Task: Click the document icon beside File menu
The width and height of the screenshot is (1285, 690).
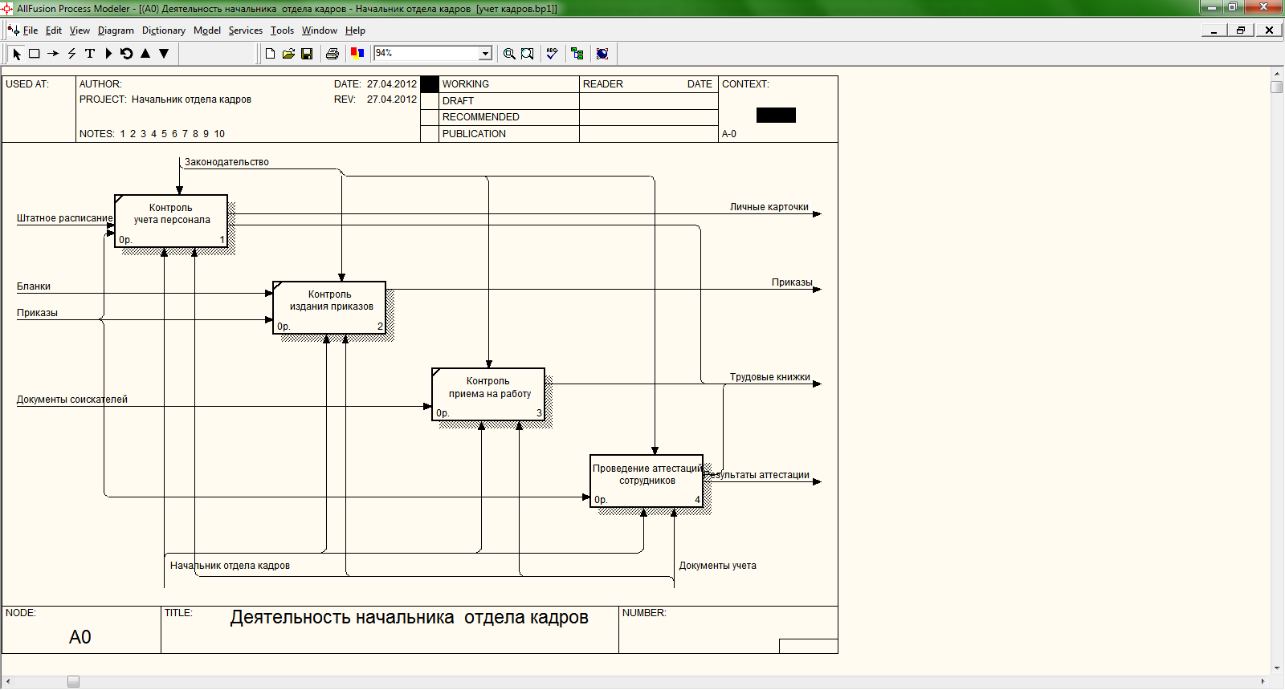Action: click(x=13, y=30)
